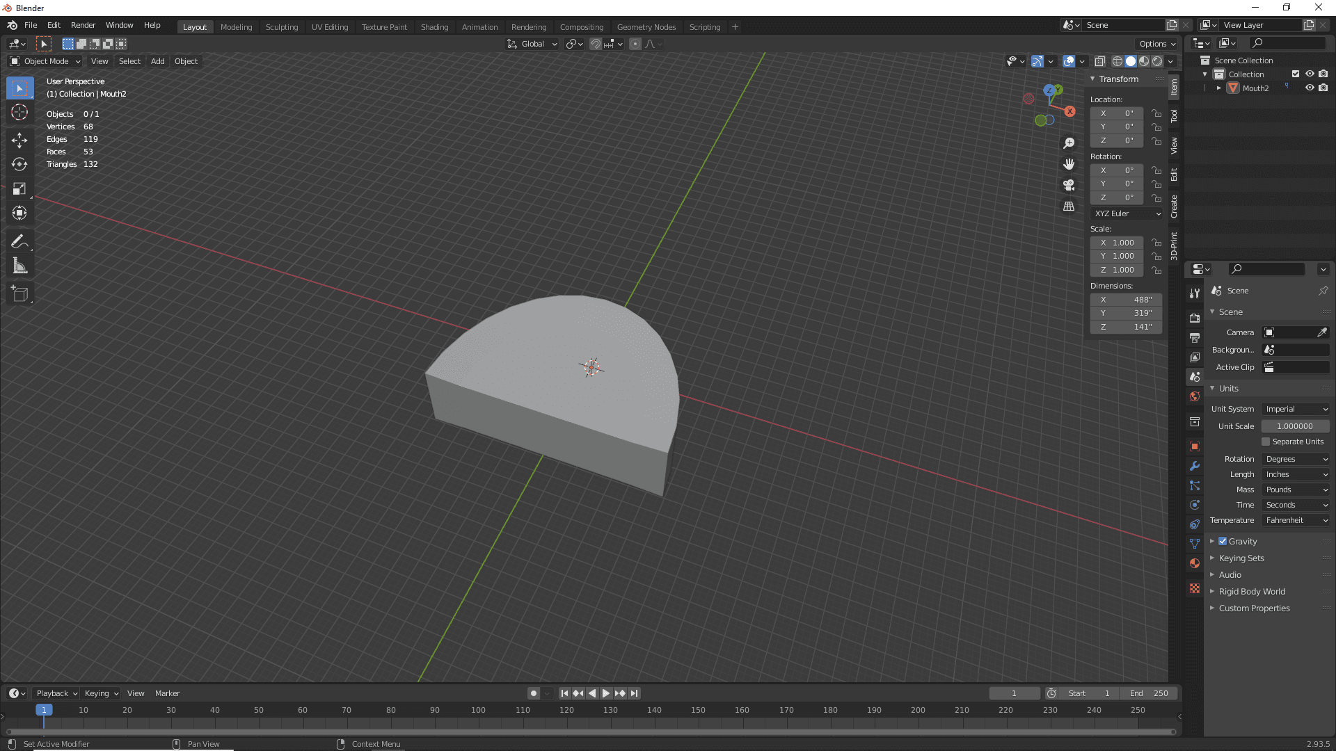Enable Separate Units checkbox
The width and height of the screenshot is (1336, 751).
1266,442
